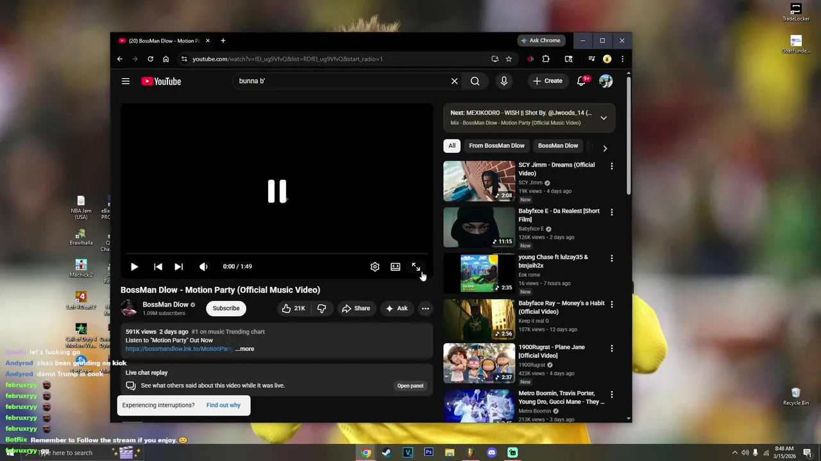Viewport: 821px width, 461px height.
Task: Open Photoshop from the taskbar
Action: click(x=428, y=453)
